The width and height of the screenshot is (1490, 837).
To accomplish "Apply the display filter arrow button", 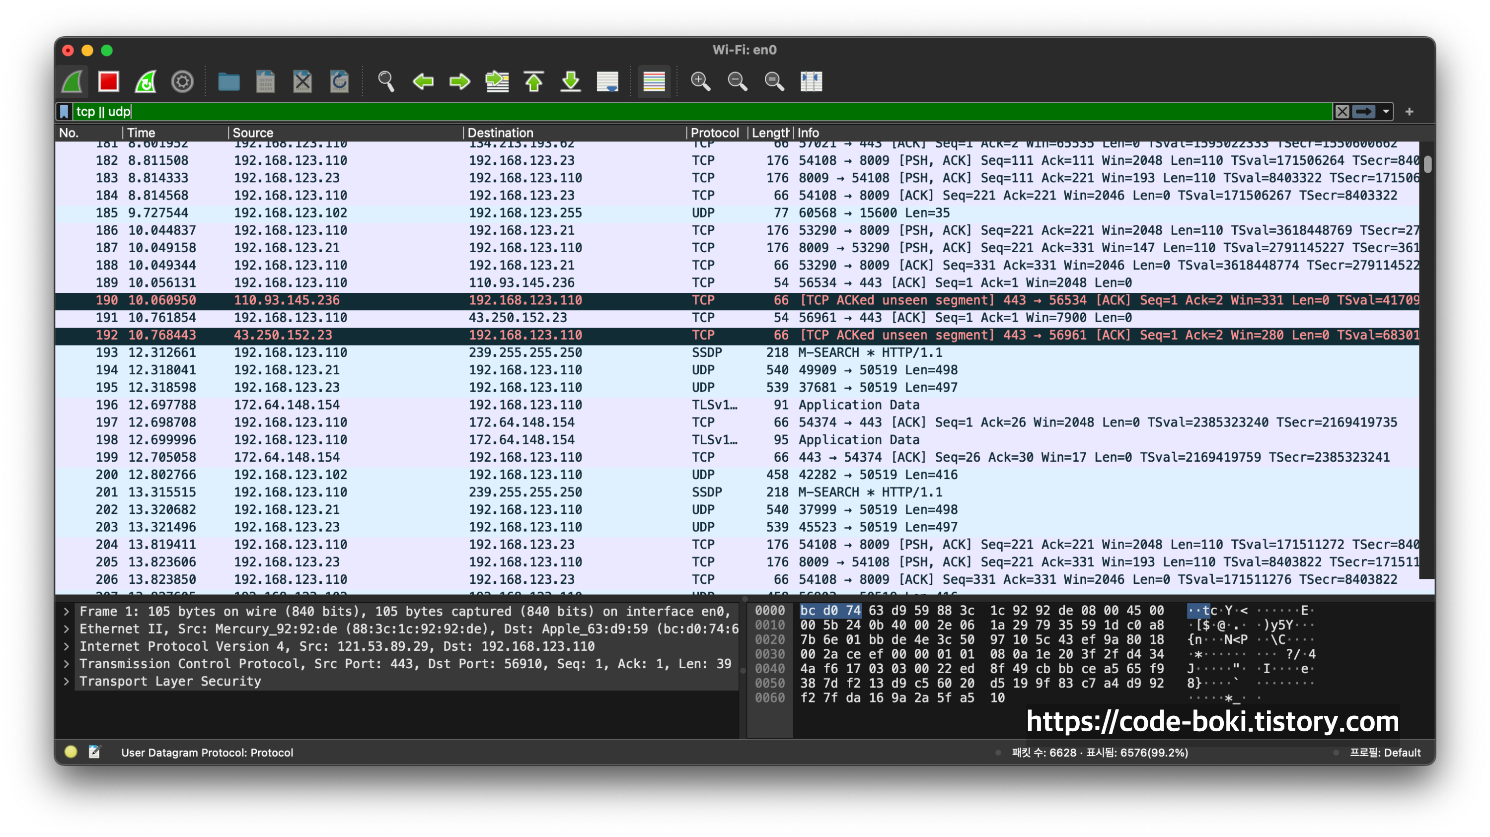I will (1364, 112).
